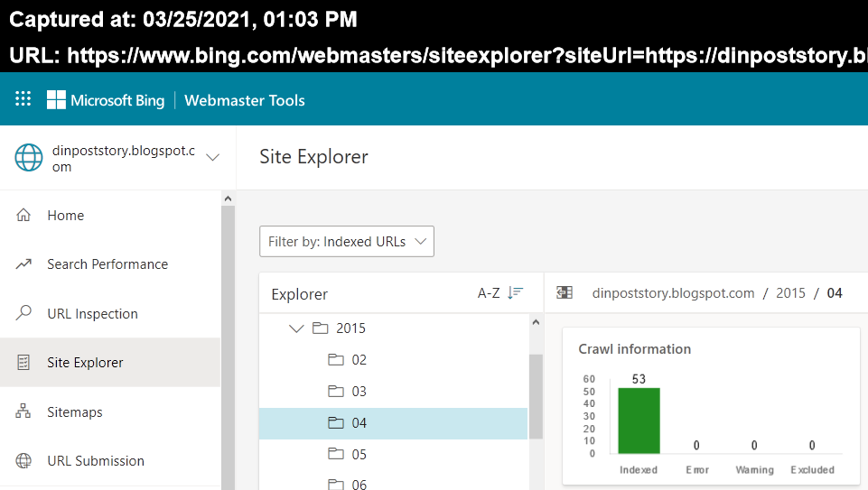Open Webmaster Tools title link
This screenshot has width=868, height=490.
coord(245,100)
